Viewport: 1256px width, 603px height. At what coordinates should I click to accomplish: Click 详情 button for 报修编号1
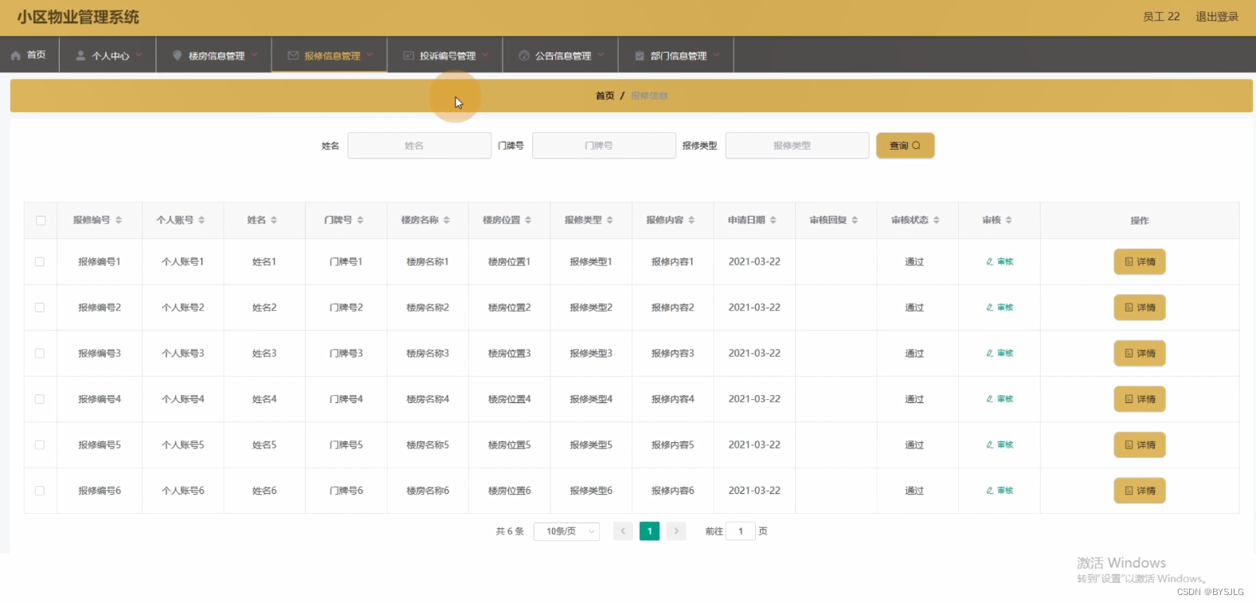pos(1139,261)
